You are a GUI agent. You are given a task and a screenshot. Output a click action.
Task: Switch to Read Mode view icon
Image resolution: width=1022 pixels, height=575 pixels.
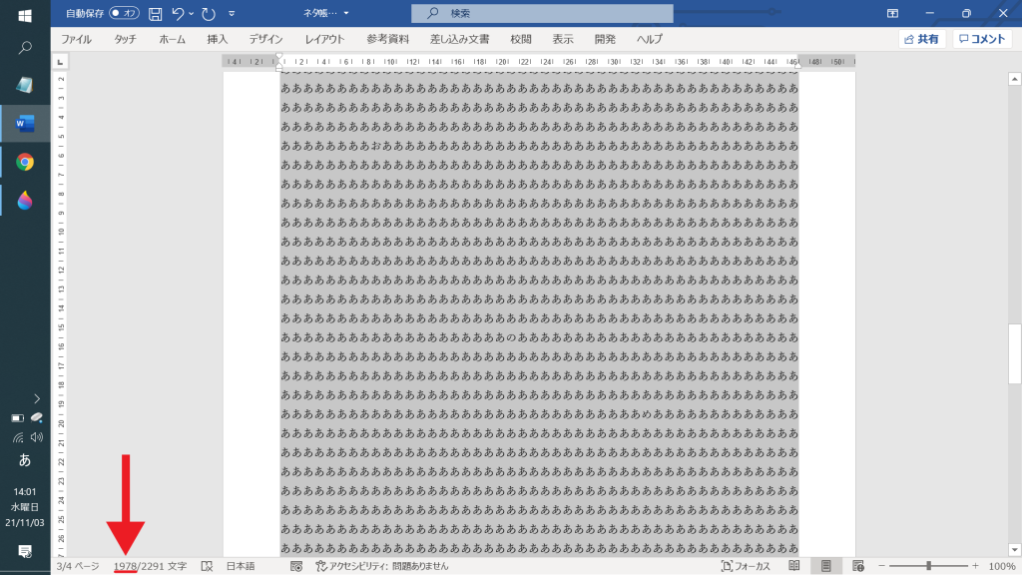[x=794, y=566]
